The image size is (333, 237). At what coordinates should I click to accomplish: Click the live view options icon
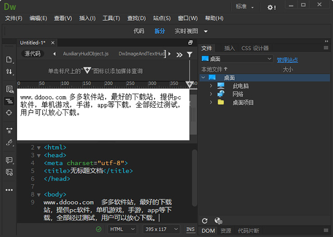[9, 89]
